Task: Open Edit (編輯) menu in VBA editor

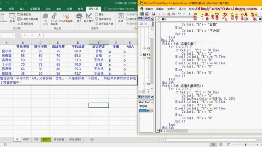Action: pos(160,9)
